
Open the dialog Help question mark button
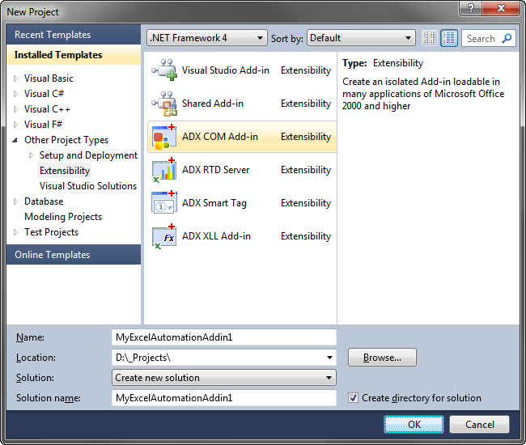(x=471, y=8)
